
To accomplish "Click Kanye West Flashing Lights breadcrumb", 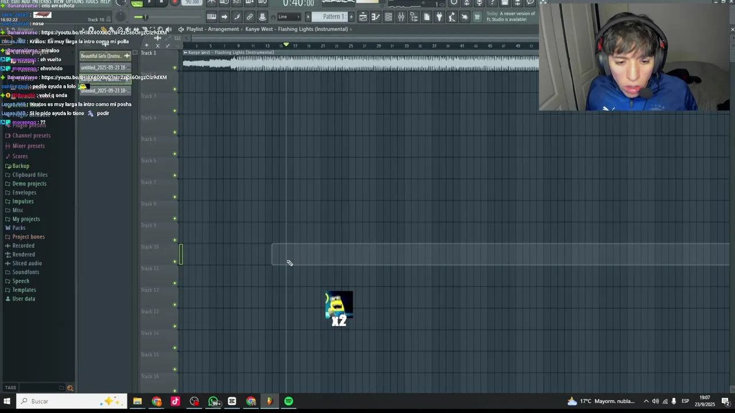I will 296,29.
